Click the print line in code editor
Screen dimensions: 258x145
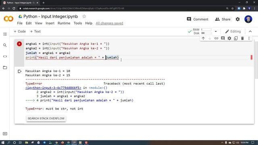[72, 58]
